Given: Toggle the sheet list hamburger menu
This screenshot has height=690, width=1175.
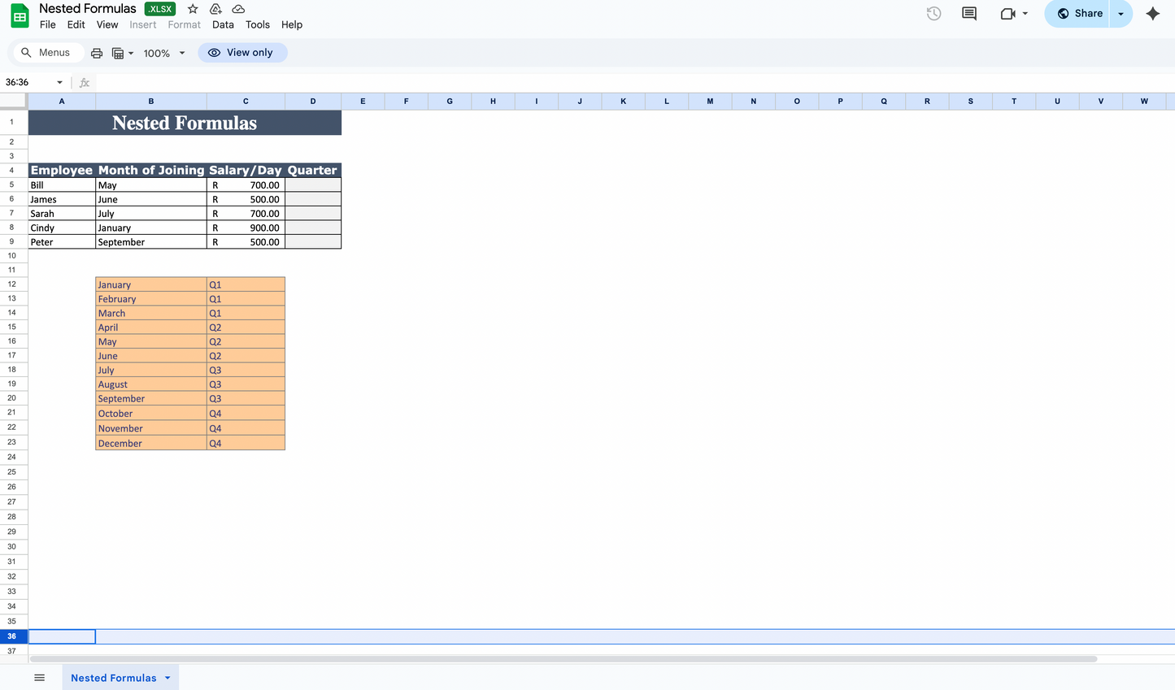Looking at the screenshot, I should click(39, 677).
